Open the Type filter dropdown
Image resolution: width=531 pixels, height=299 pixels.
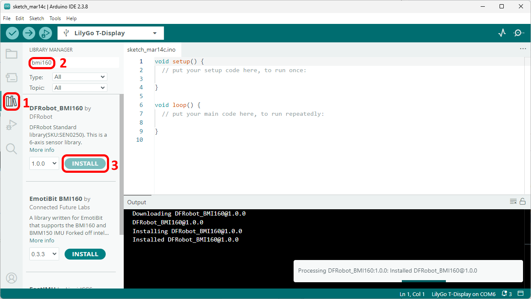click(x=80, y=77)
